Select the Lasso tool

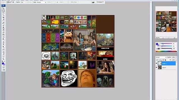pos(3,13)
